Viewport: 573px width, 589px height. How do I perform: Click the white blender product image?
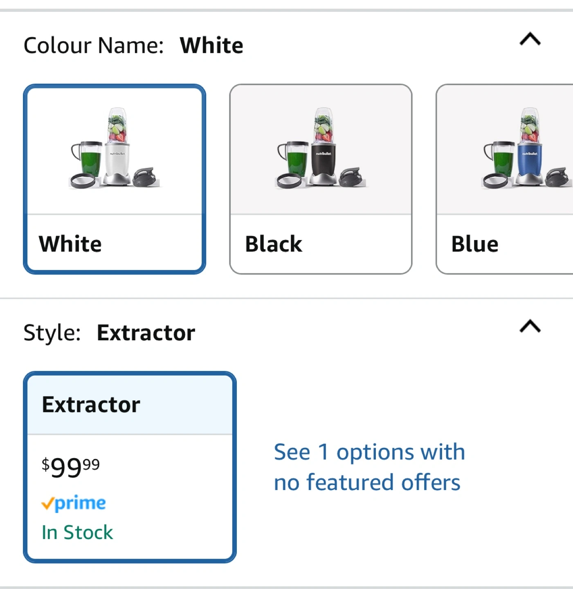pos(115,148)
